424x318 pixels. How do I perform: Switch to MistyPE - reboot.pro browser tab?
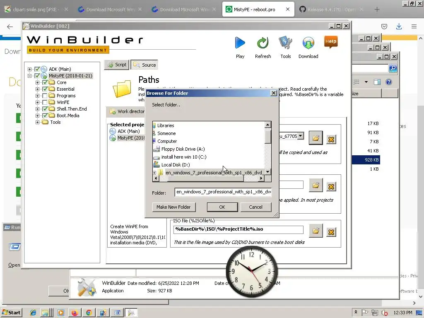pos(258,10)
